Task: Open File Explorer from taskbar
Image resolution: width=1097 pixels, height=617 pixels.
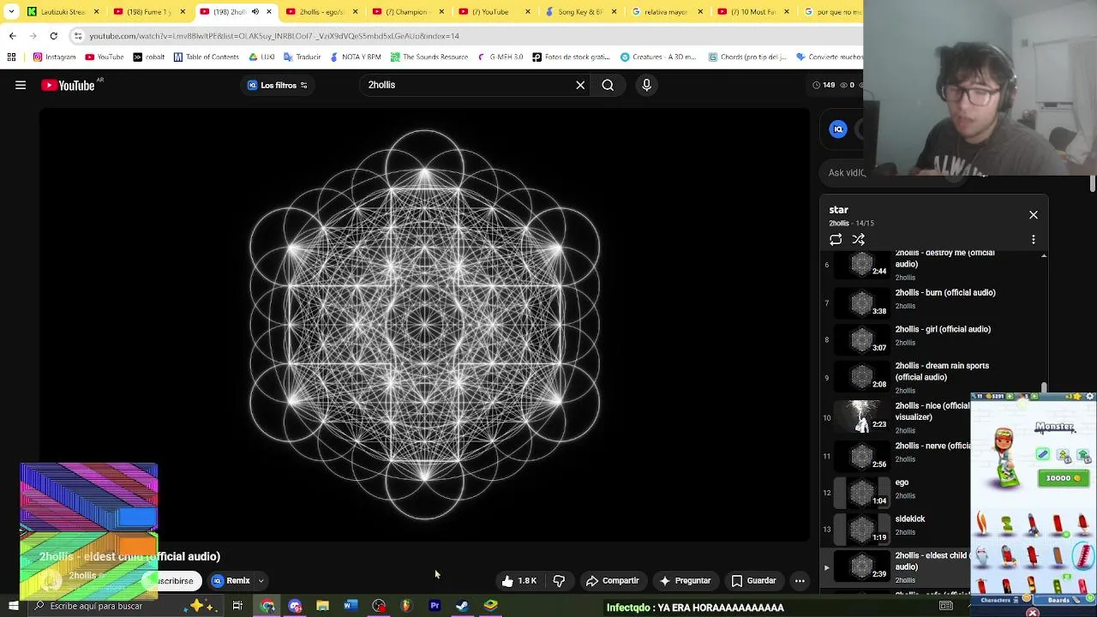Action: (322, 607)
